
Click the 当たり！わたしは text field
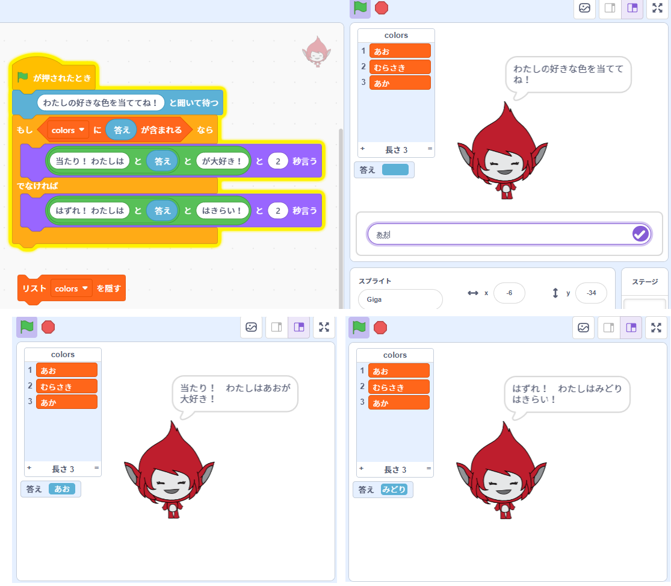(x=90, y=161)
